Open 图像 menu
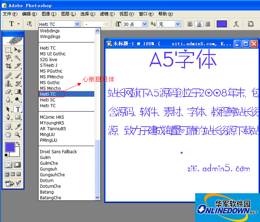 coord(49,14)
